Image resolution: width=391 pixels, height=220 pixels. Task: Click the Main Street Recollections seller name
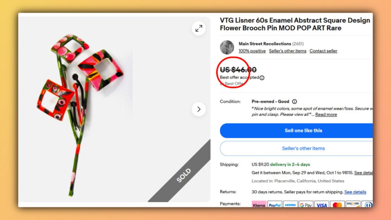coord(265,44)
